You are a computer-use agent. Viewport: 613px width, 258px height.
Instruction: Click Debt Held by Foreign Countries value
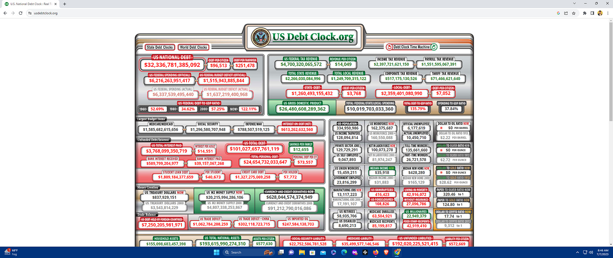coord(162,225)
